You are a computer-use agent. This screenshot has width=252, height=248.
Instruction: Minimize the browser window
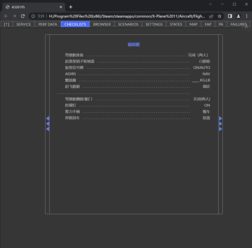pos(222,4)
